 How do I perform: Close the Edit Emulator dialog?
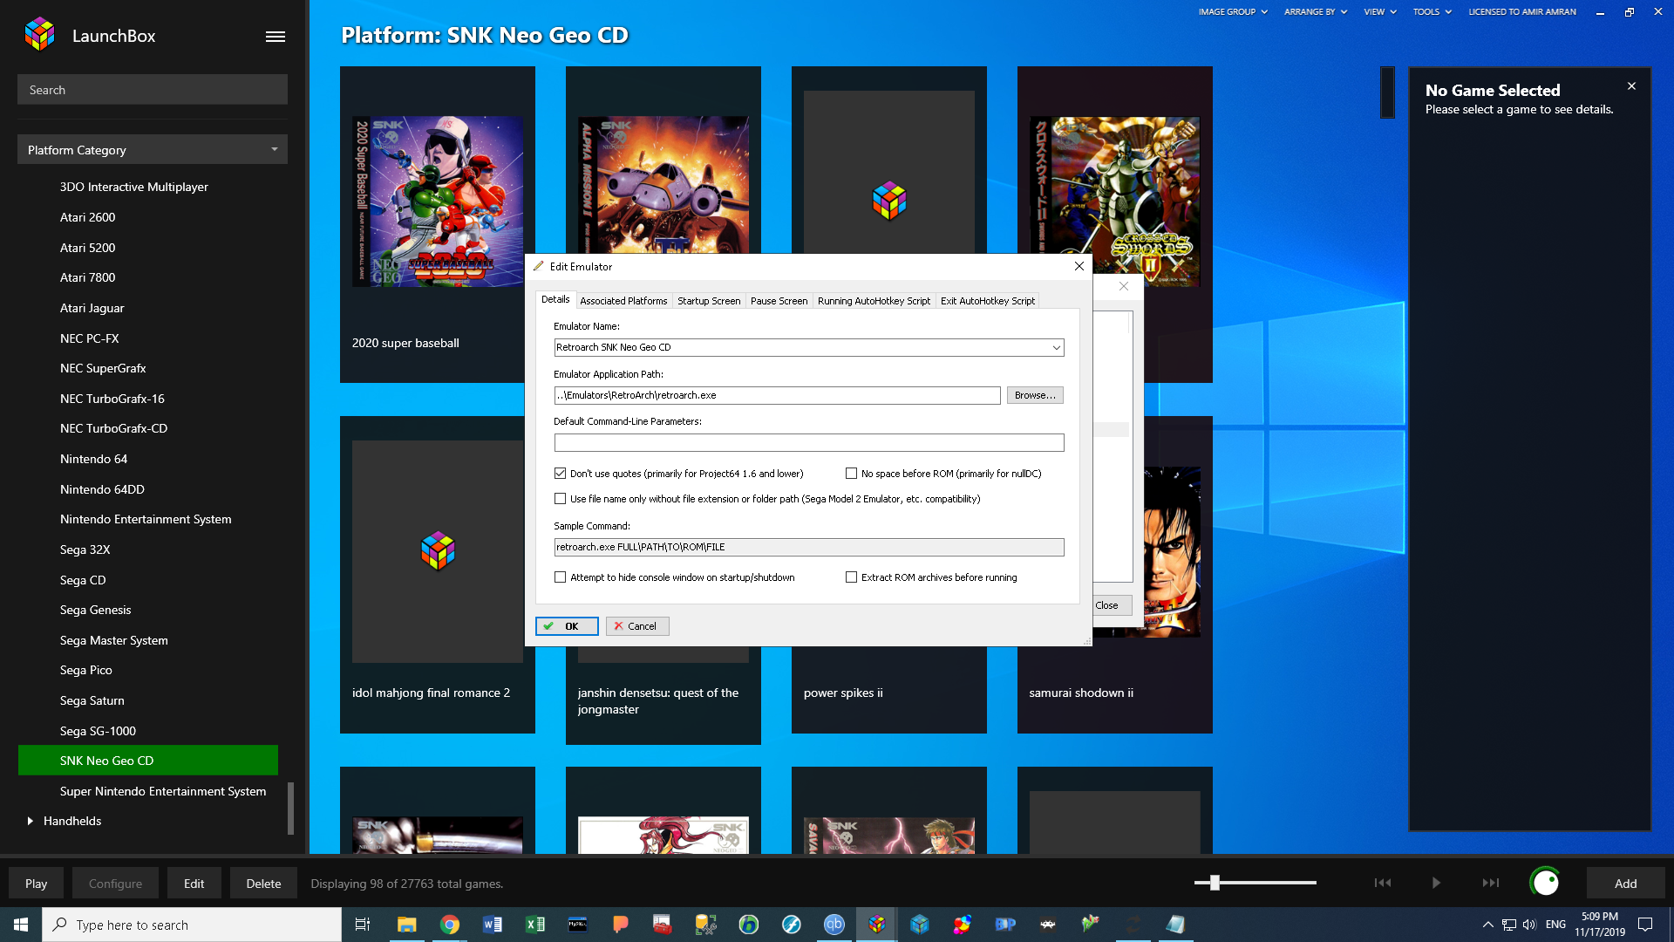pos(1079,266)
